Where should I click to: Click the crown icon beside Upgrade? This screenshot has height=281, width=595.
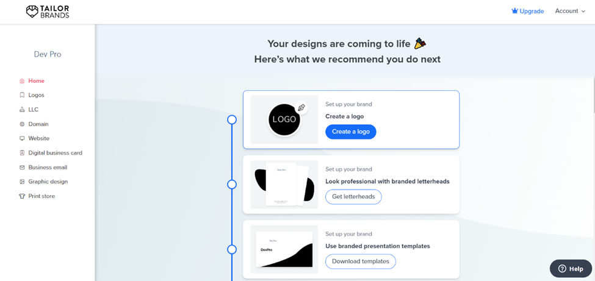pos(514,11)
